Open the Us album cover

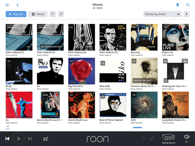click(19, 105)
